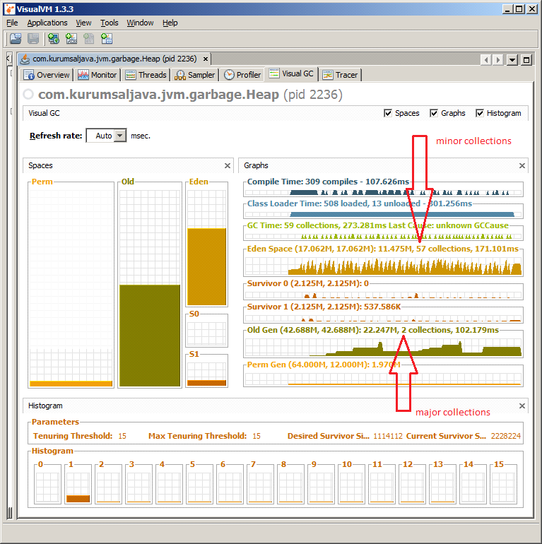Switch to the Sampler tab
Image resolution: width=542 pixels, height=544 pixels.
click(x=194, y=75)
